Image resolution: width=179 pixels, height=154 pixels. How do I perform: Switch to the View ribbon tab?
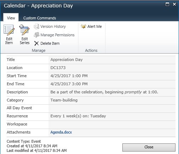coord(11,18)
